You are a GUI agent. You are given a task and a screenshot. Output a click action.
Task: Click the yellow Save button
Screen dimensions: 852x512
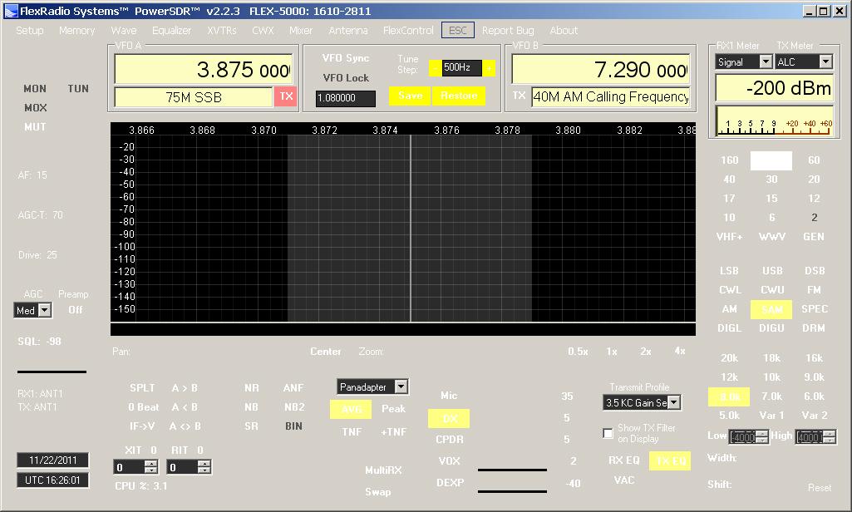410,96
